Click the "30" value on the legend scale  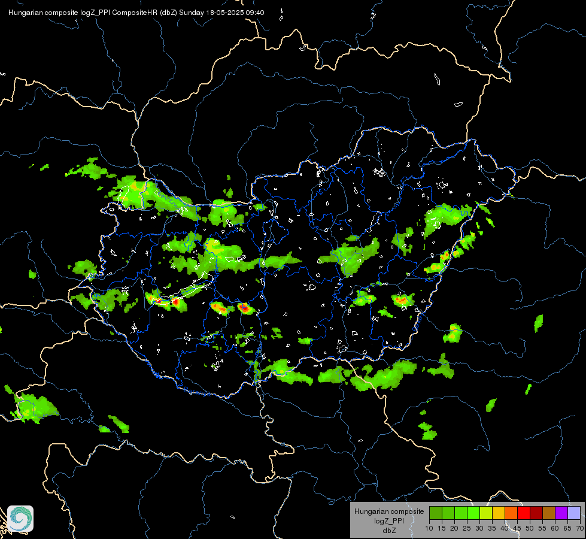(479, 529)
